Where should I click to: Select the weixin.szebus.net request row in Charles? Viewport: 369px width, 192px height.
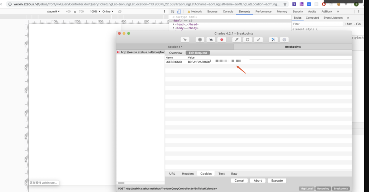coord(140,52)
